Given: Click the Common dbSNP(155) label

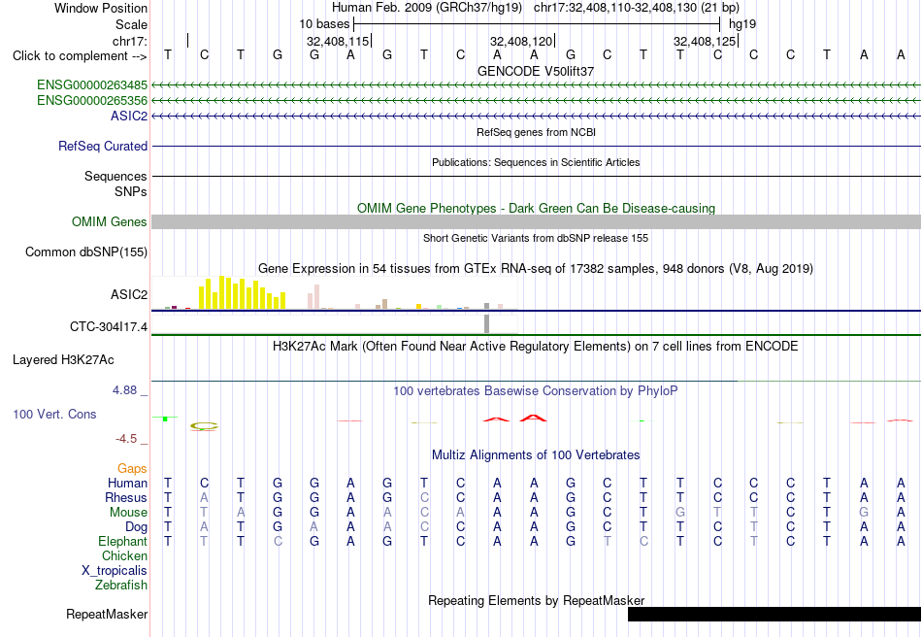Looking at the screenshot, I should [86, 251].
